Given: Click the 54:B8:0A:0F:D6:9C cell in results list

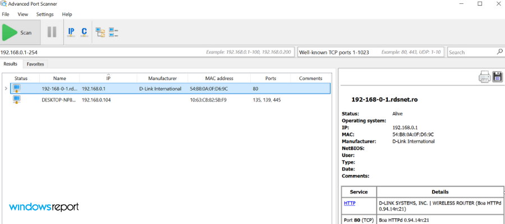Looking at the screenshot, I should pyautogui.click(x=209, y=88).
